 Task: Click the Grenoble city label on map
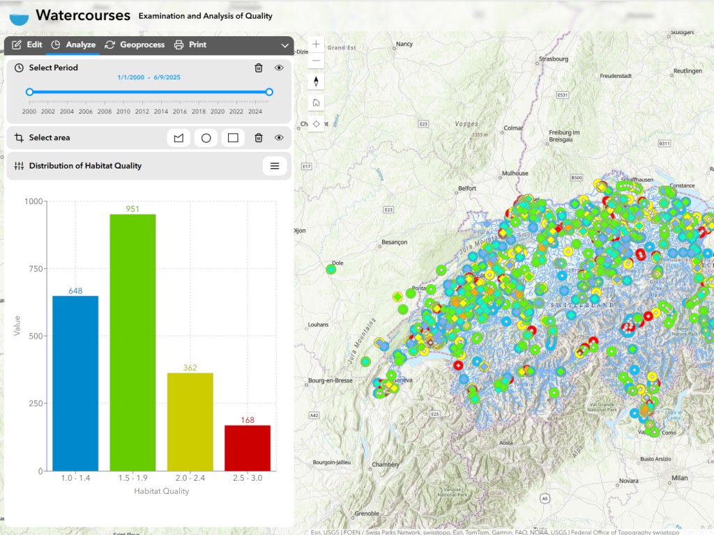pos(367,513)
